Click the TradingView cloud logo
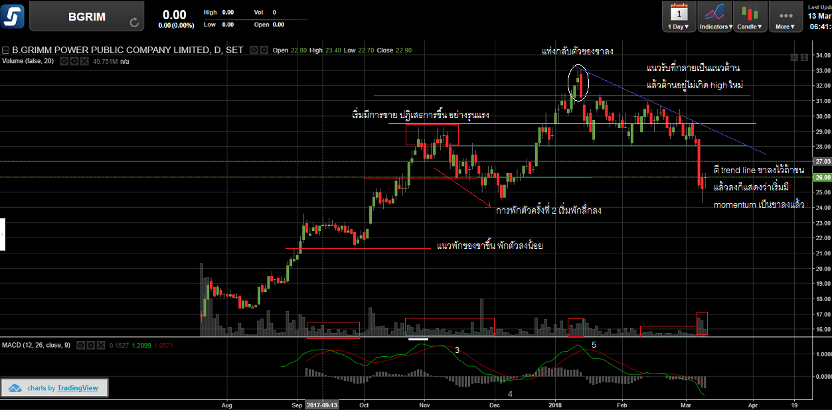The image size is (832, 410). [x=17, y=388]
